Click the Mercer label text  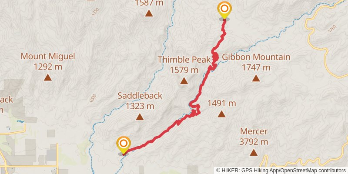tap(254, 131)
